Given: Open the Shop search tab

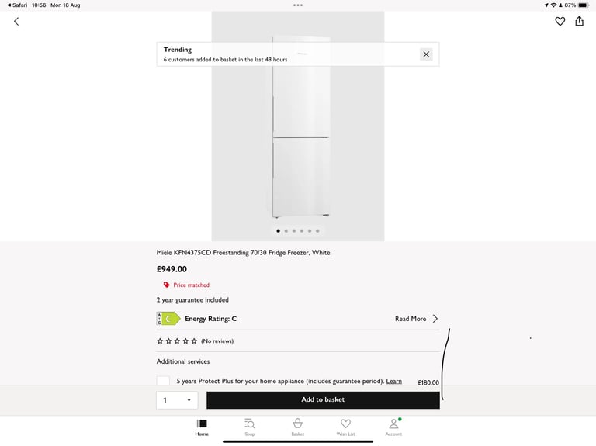Looking at the screenshot, I should (249, 427).
